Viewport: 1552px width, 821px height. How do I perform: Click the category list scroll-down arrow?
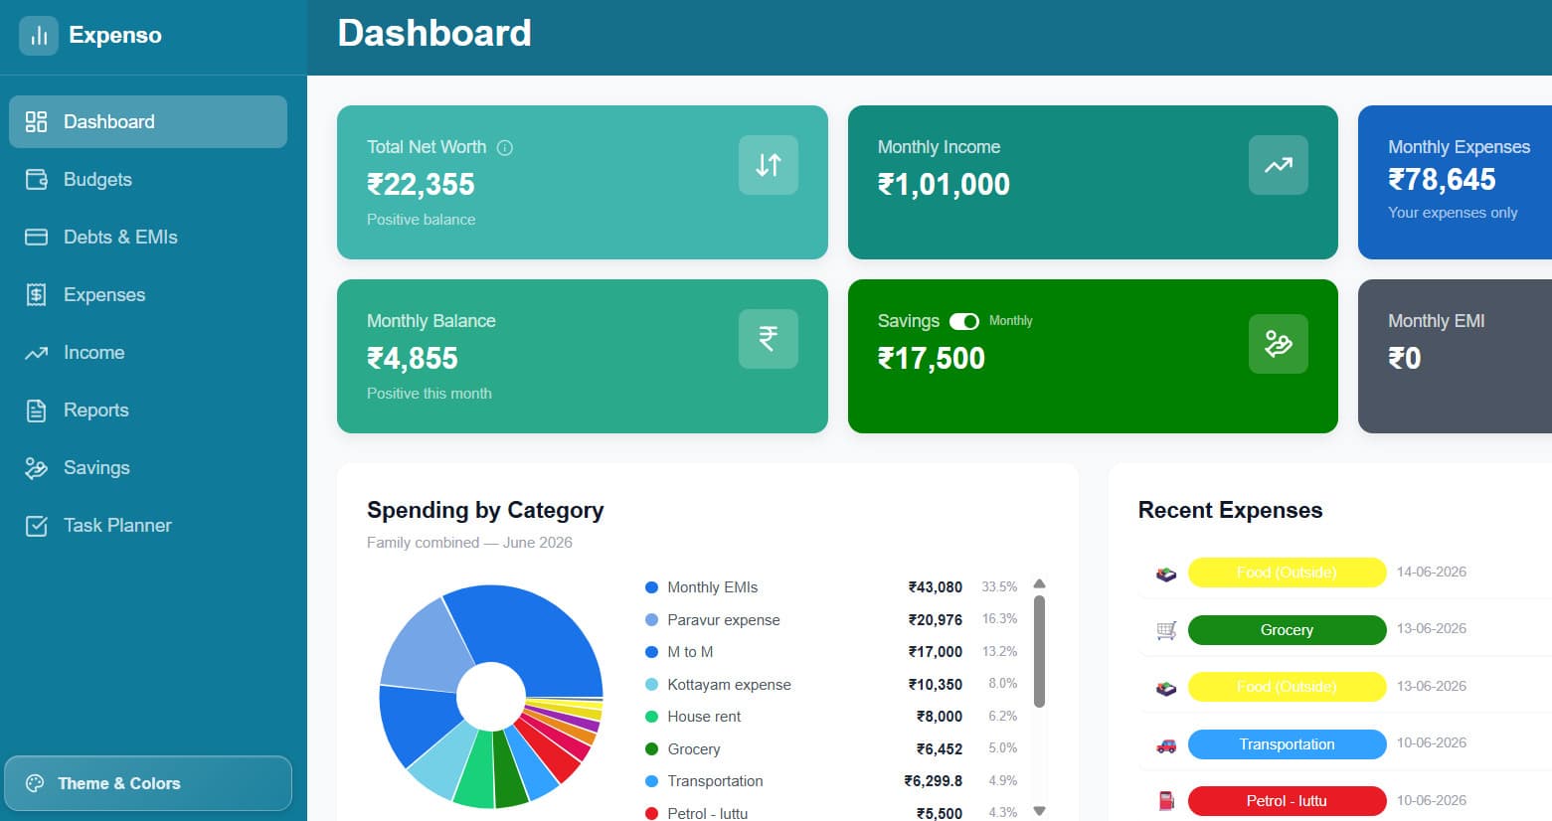(x=1039, y=811)
